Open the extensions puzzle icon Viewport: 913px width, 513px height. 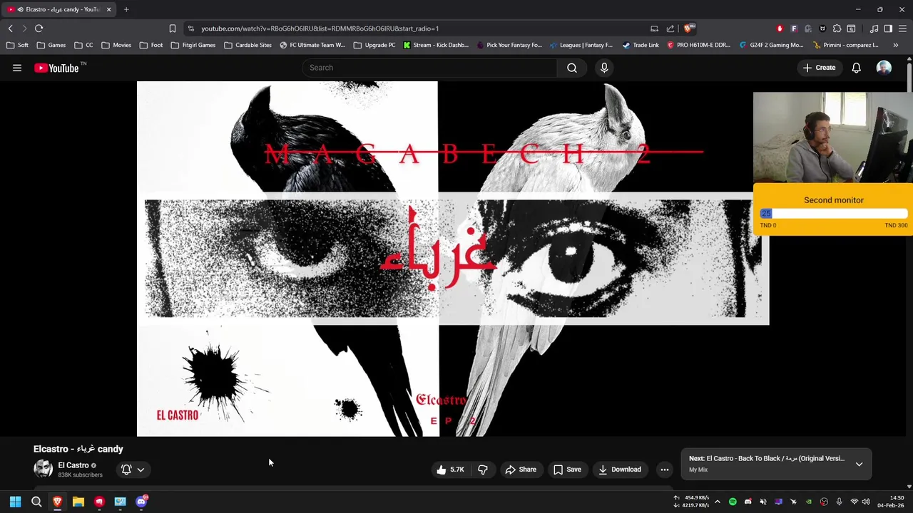[x=837, y=28]
